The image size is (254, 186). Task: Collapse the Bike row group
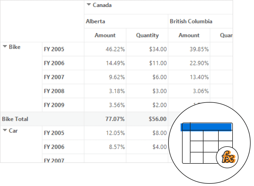[5, 46]
